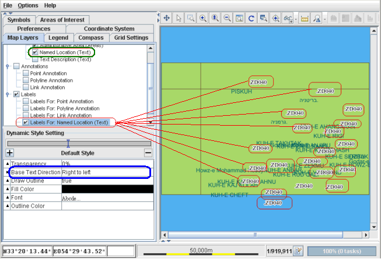Collapse the Labels tree node
The height and width of the screenshot is (259, 381).
click(x=7, y=94)
